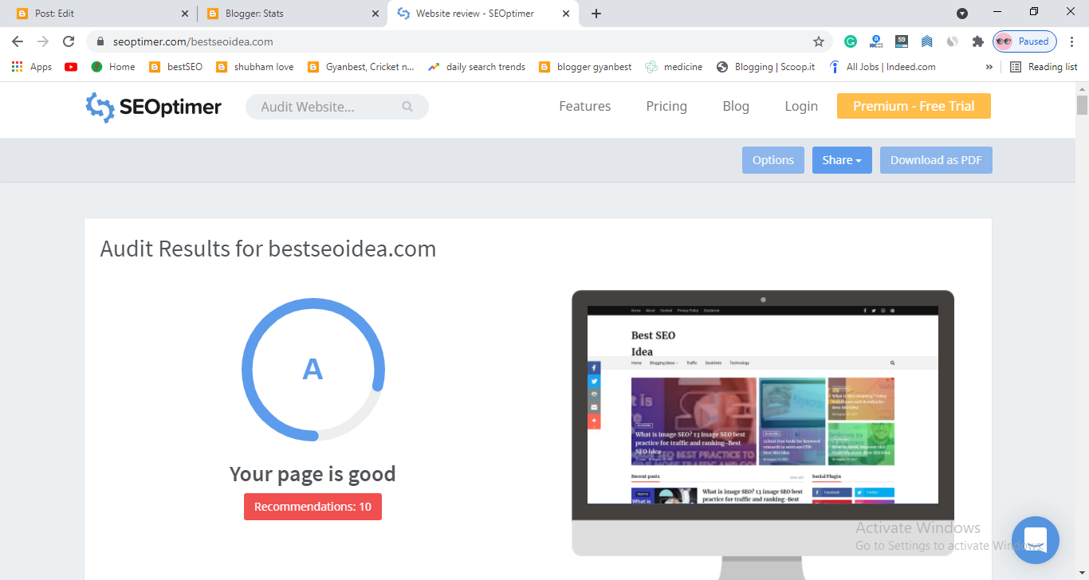Image resolution: width=1089 pixels, height=580 pixels.
Task: Open the daily search trends bookmark
Action: 477,67
